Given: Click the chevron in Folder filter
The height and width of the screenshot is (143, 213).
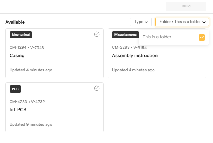Looking at the screenshot, I should [204, 22].
